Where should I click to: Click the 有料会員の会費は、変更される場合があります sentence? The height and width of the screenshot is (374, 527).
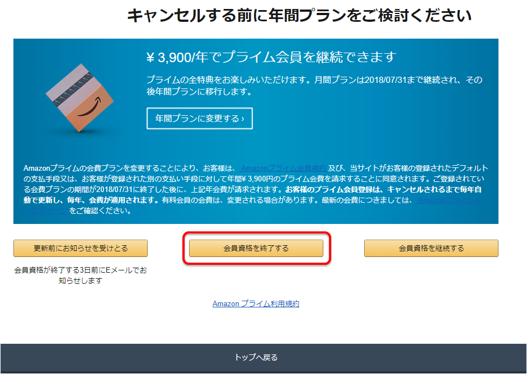click(x=241, y=200)
